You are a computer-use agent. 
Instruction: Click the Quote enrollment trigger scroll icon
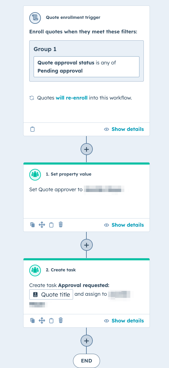coord(35,18)
